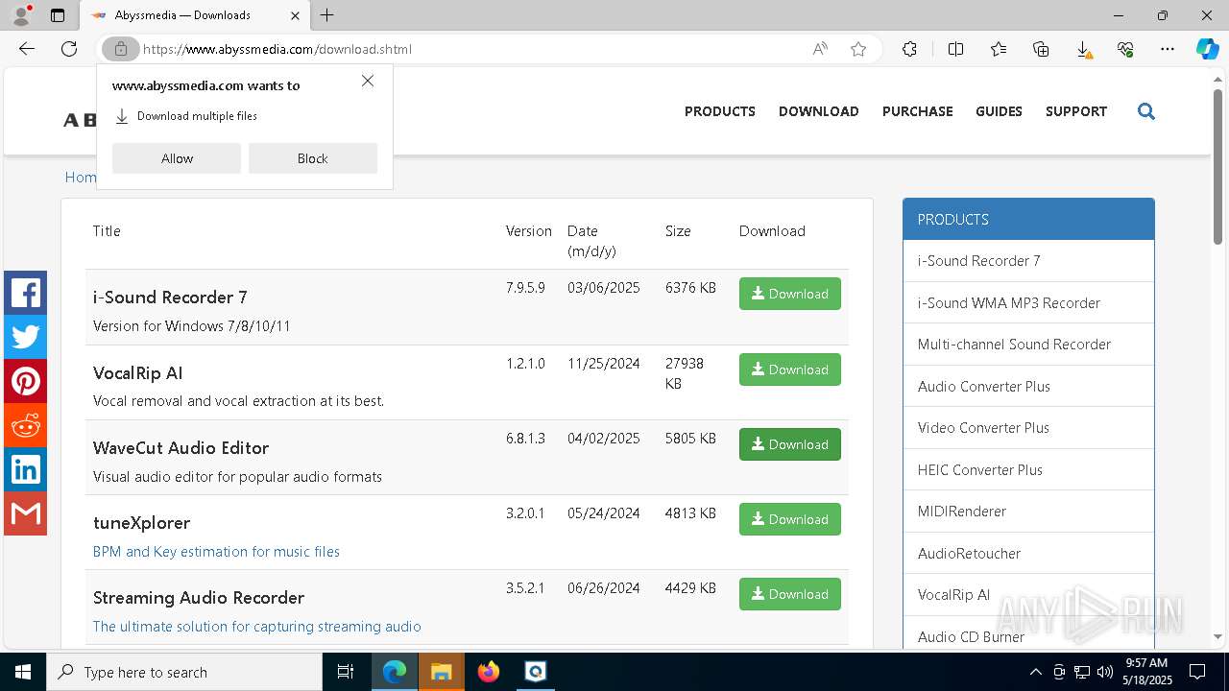Image resolution: width=1229 pixels, height=691 pixels.
Task: Open the browser profile icon
Action: click(20, 15)
